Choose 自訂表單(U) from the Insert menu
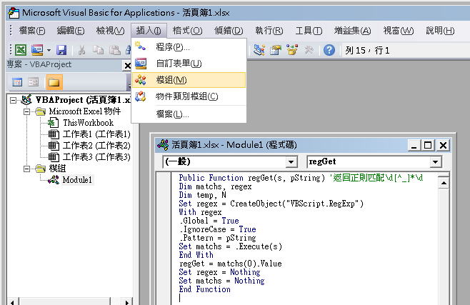 189,64
